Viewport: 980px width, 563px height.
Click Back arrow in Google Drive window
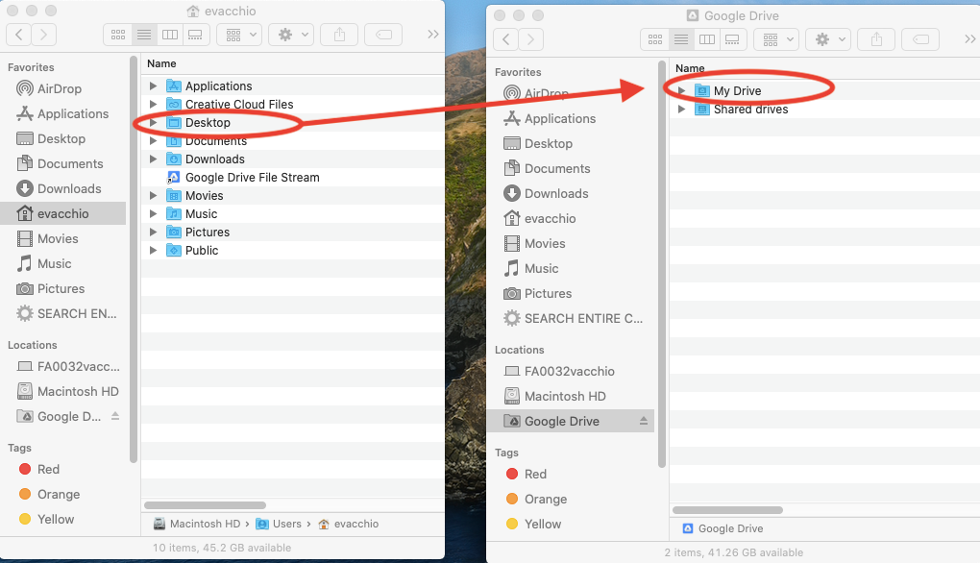505,39
